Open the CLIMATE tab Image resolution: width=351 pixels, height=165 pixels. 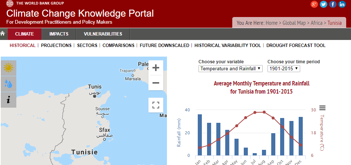pos(24,34)
